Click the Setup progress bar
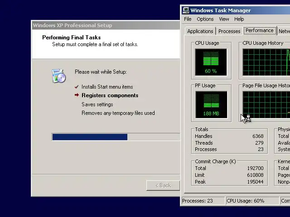This screenshot has height=217, width=290. tap(116, 137)
